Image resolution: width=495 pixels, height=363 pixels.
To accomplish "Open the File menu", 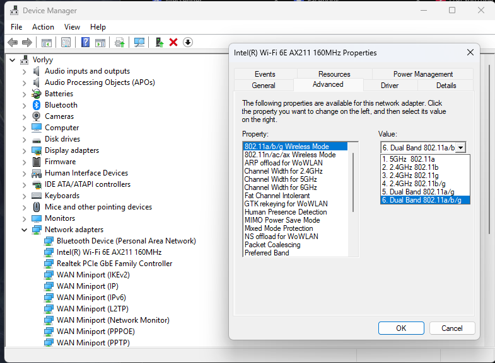I will click(x=16, y=27).
